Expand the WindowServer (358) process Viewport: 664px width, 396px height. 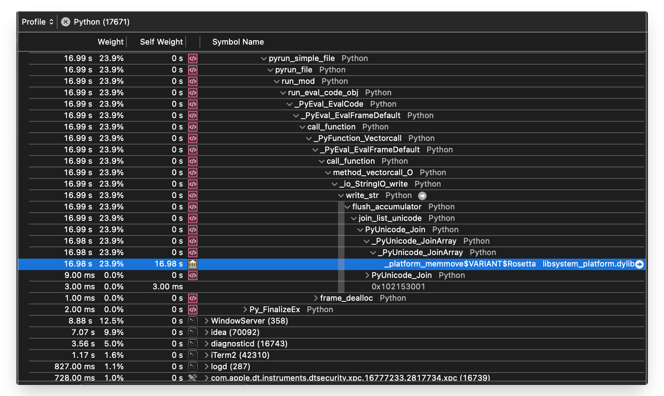pyautogui.click(x=206, y=321)
